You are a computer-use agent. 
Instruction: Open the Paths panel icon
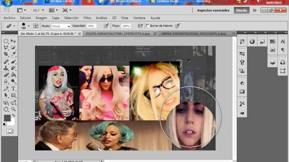(x=283, y=71)
